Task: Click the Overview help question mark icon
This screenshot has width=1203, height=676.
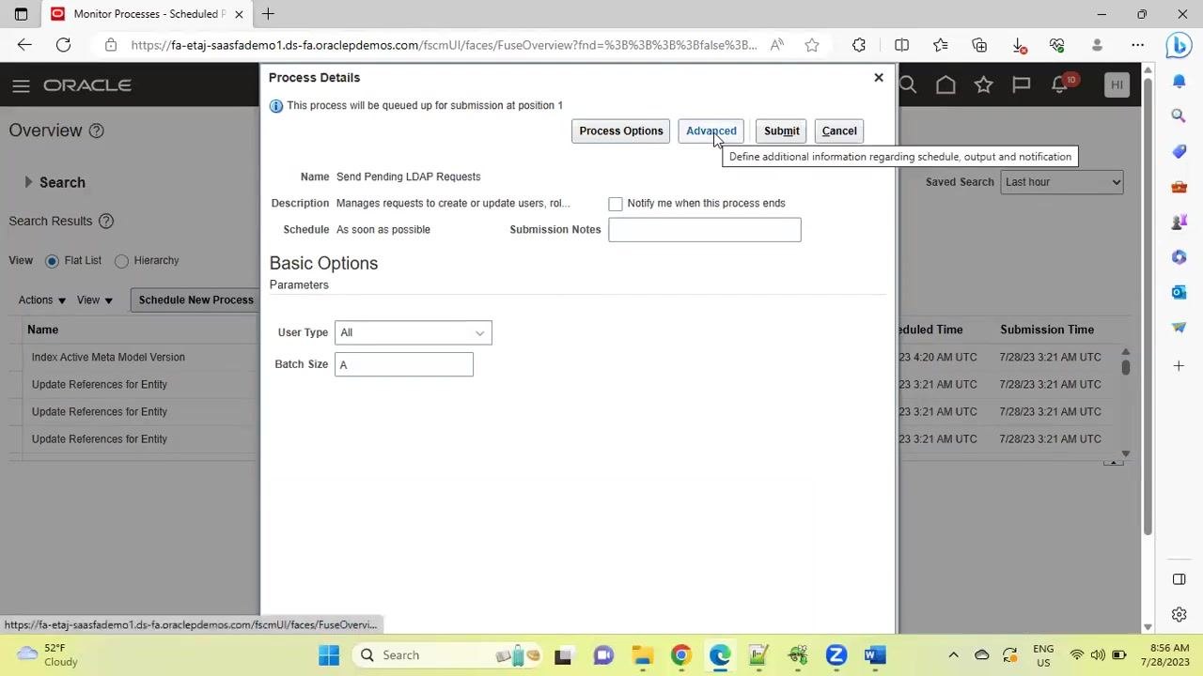Action: click(96, 131)
